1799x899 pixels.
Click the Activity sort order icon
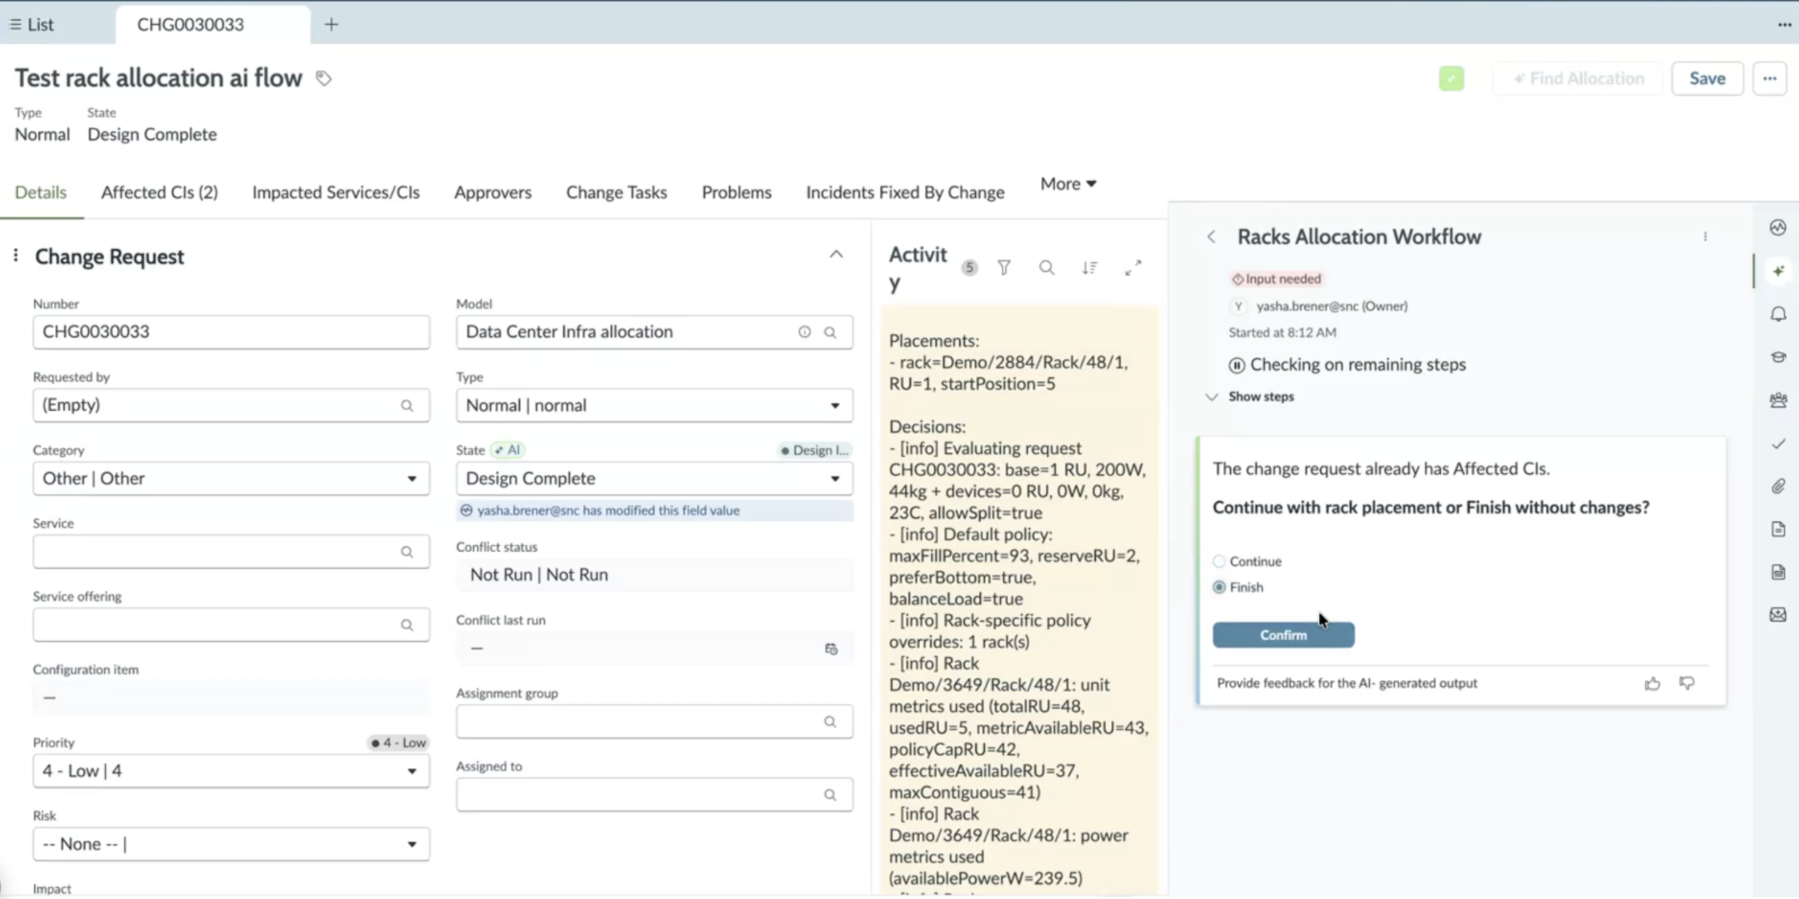[1090, 267]
